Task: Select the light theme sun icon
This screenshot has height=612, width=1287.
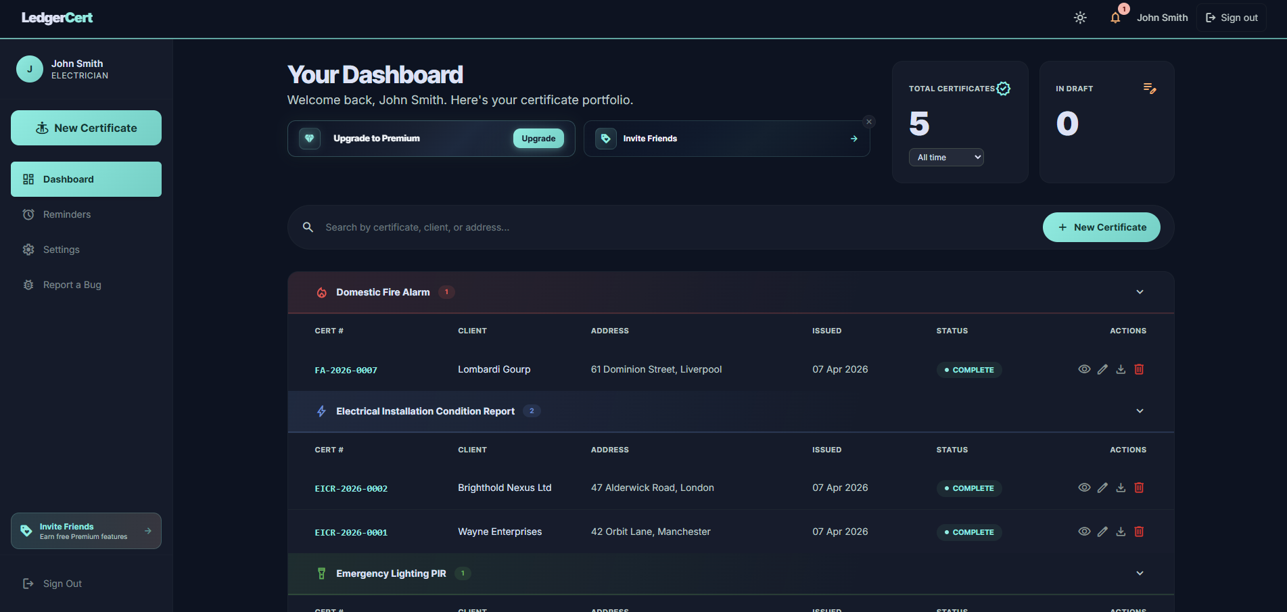Action: [1080, 18]
